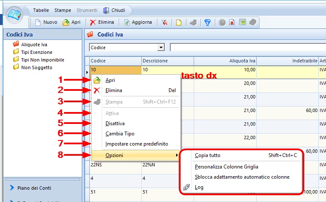The image size is (326, 202).
Task: Click the Chiudi door icon in menu bar
Action: coord(106,10)
